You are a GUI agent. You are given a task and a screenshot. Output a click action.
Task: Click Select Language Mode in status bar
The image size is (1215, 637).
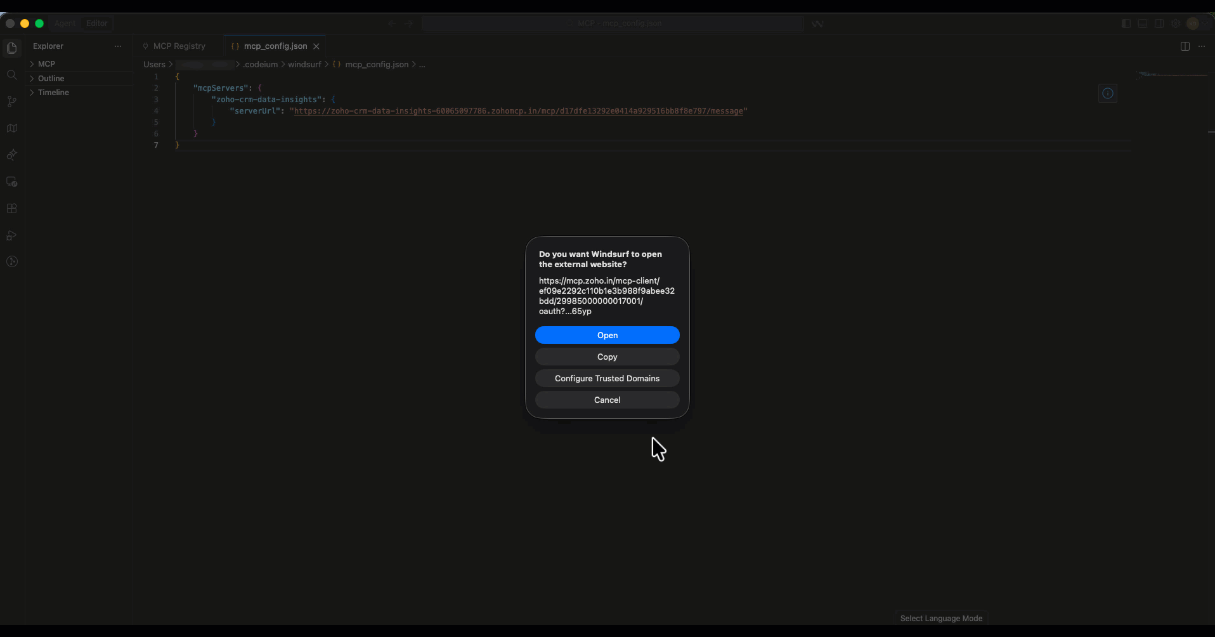pos(941,619)
